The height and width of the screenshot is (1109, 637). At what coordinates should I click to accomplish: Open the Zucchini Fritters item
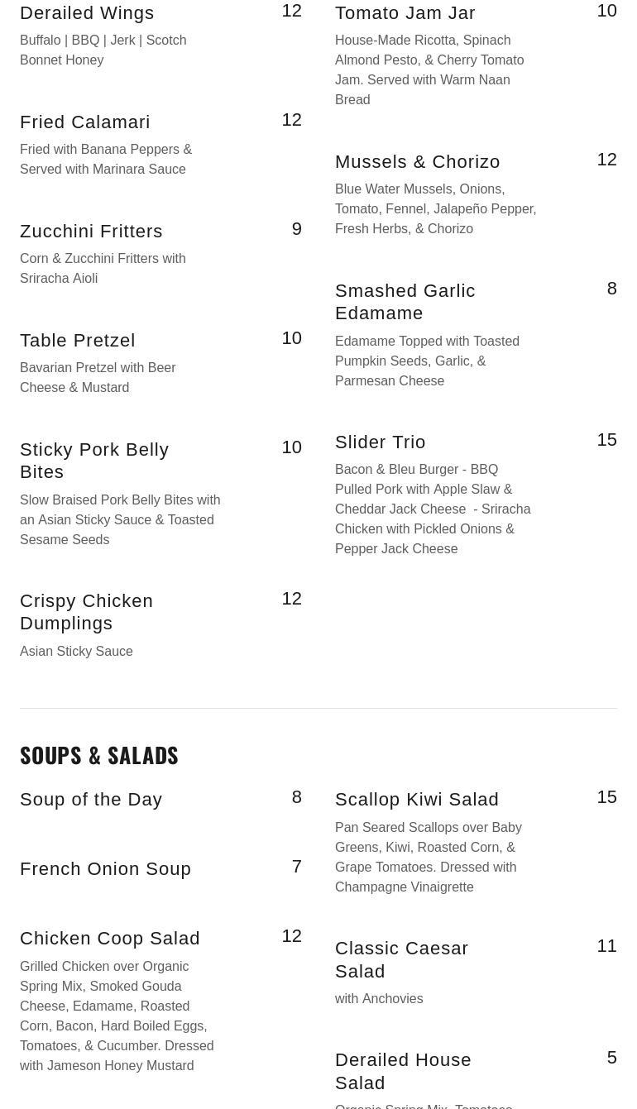tap(91, 232)
